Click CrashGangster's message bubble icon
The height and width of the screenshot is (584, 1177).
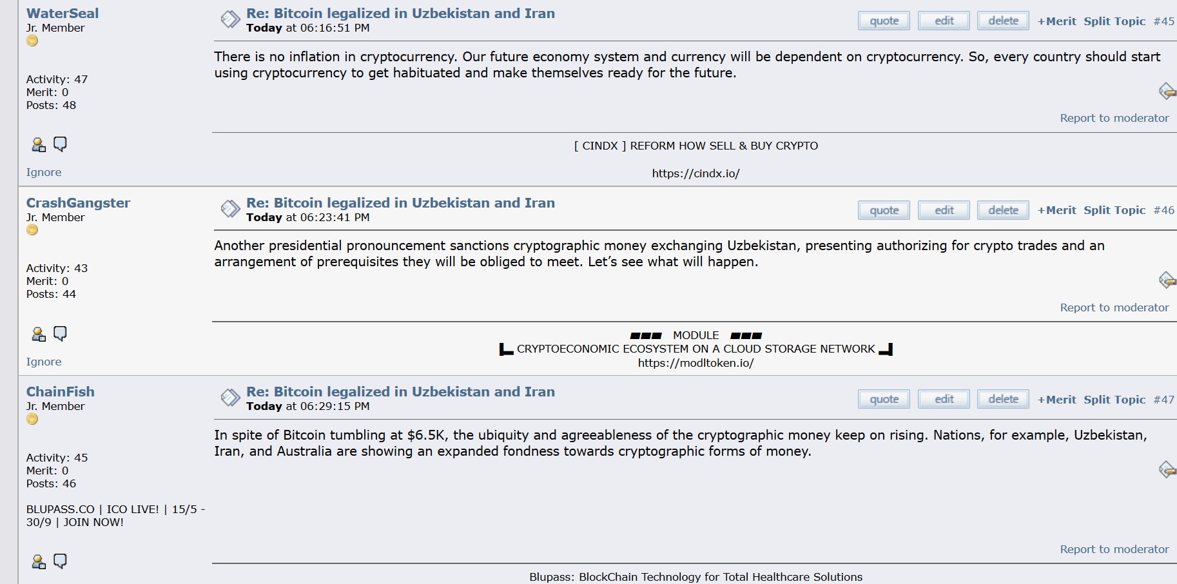pyautogui.click(x=60, y=334)
